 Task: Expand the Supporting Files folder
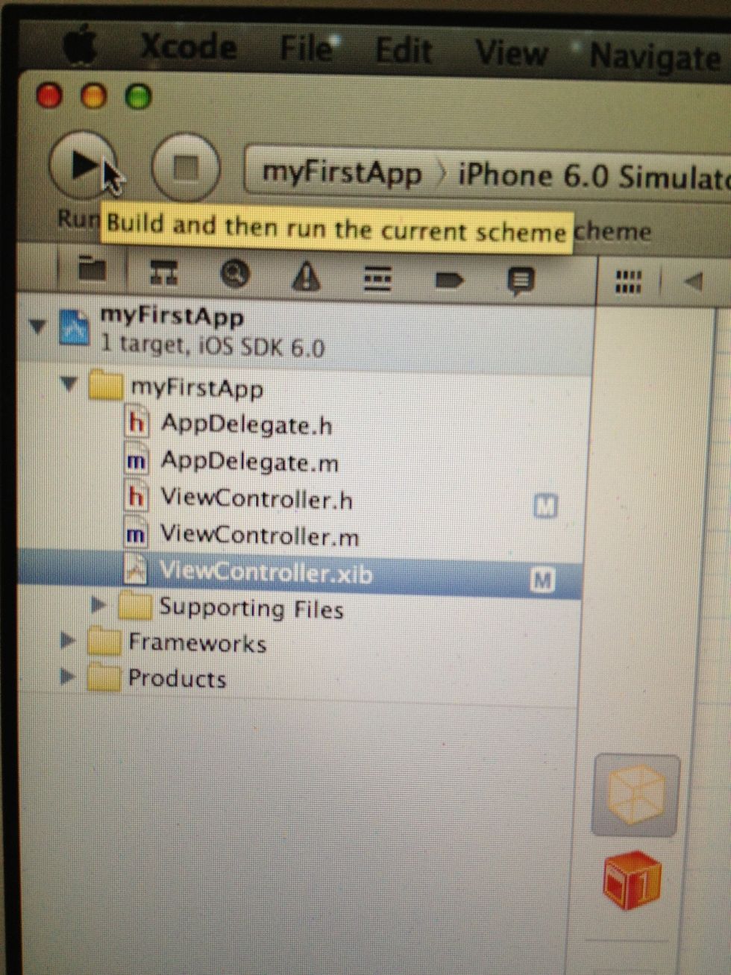click(x=101, y=606)
